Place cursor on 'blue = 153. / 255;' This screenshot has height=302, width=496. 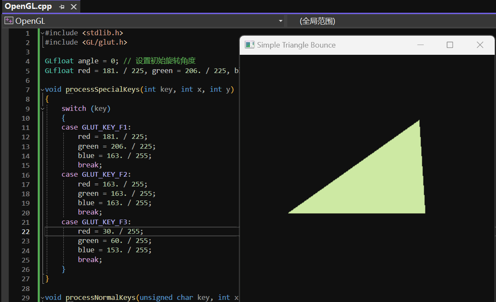pos(114,250)
